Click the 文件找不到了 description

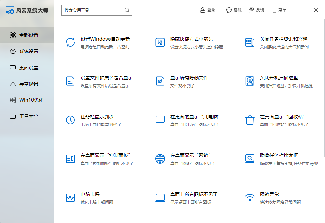coord(182,85)
